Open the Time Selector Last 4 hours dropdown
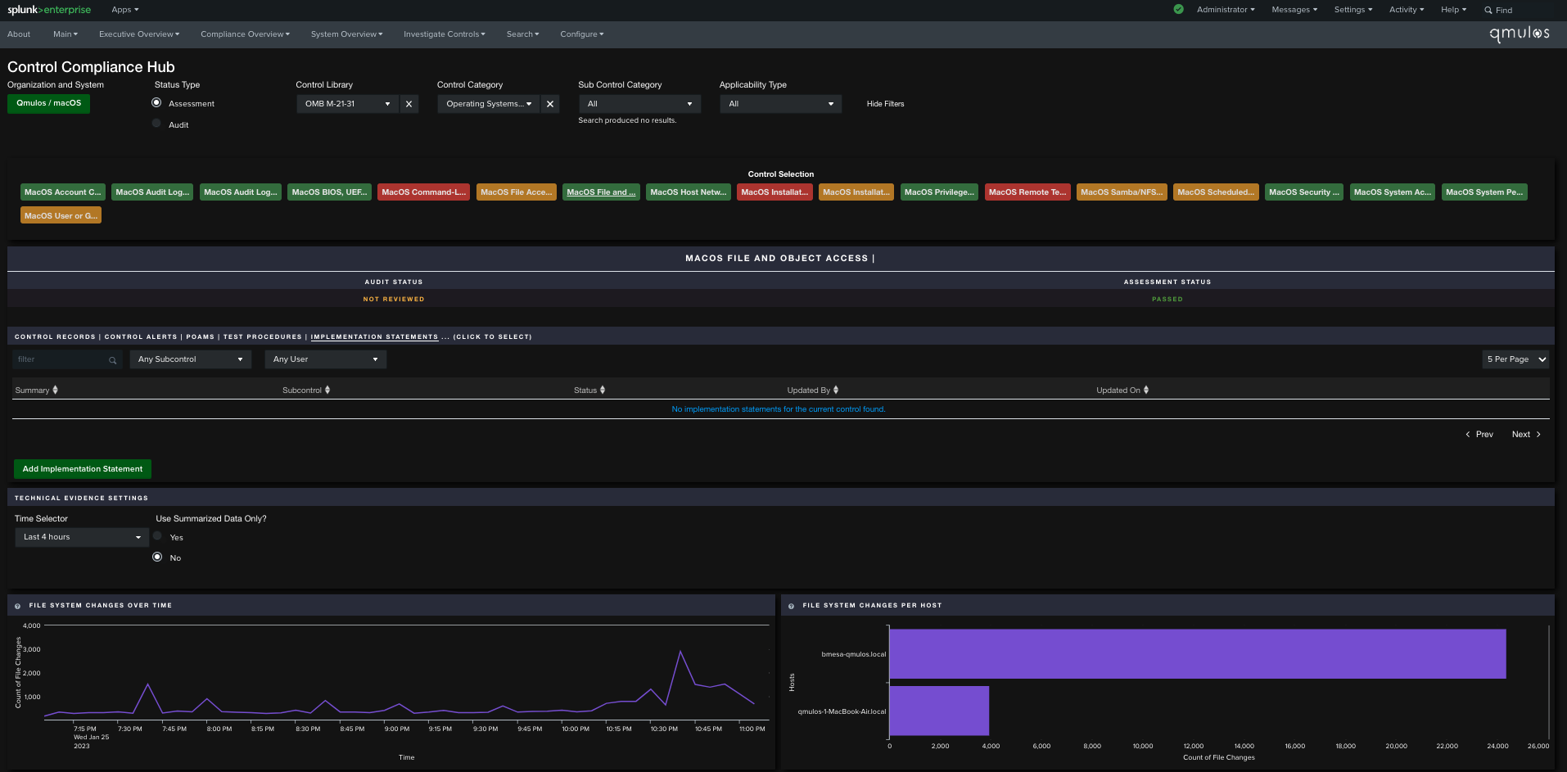The height and width of the screenshot is (772, 1567). coord(81,537)
